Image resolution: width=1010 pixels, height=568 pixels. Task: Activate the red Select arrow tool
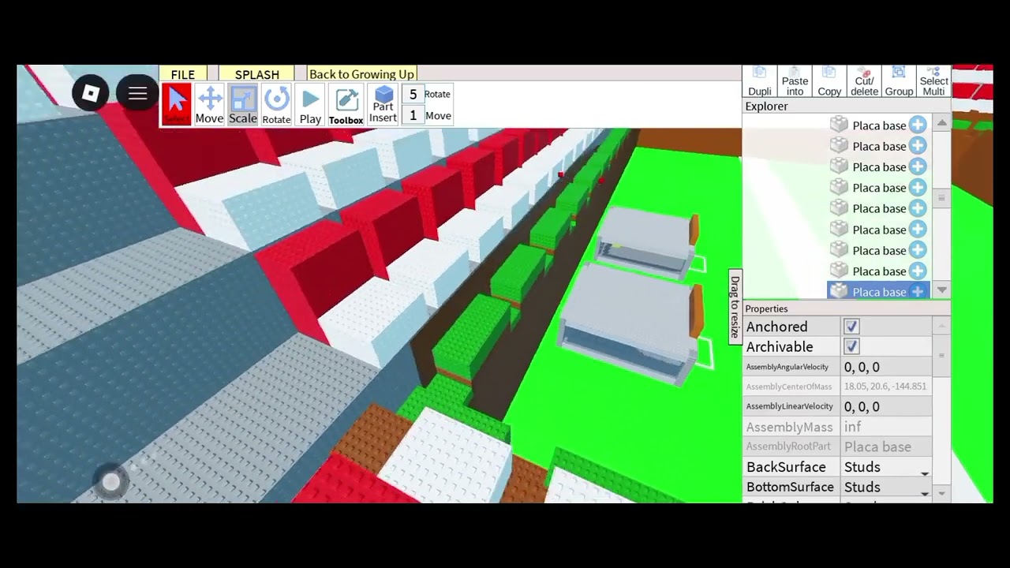(177, 104)
